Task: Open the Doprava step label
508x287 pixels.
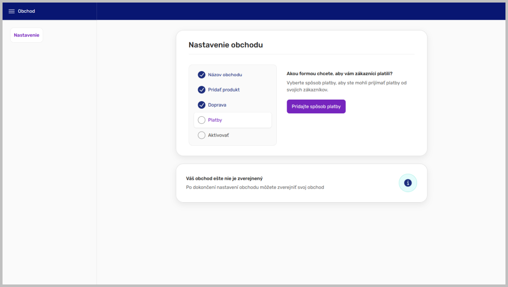Action: click(x=217, y=105)
